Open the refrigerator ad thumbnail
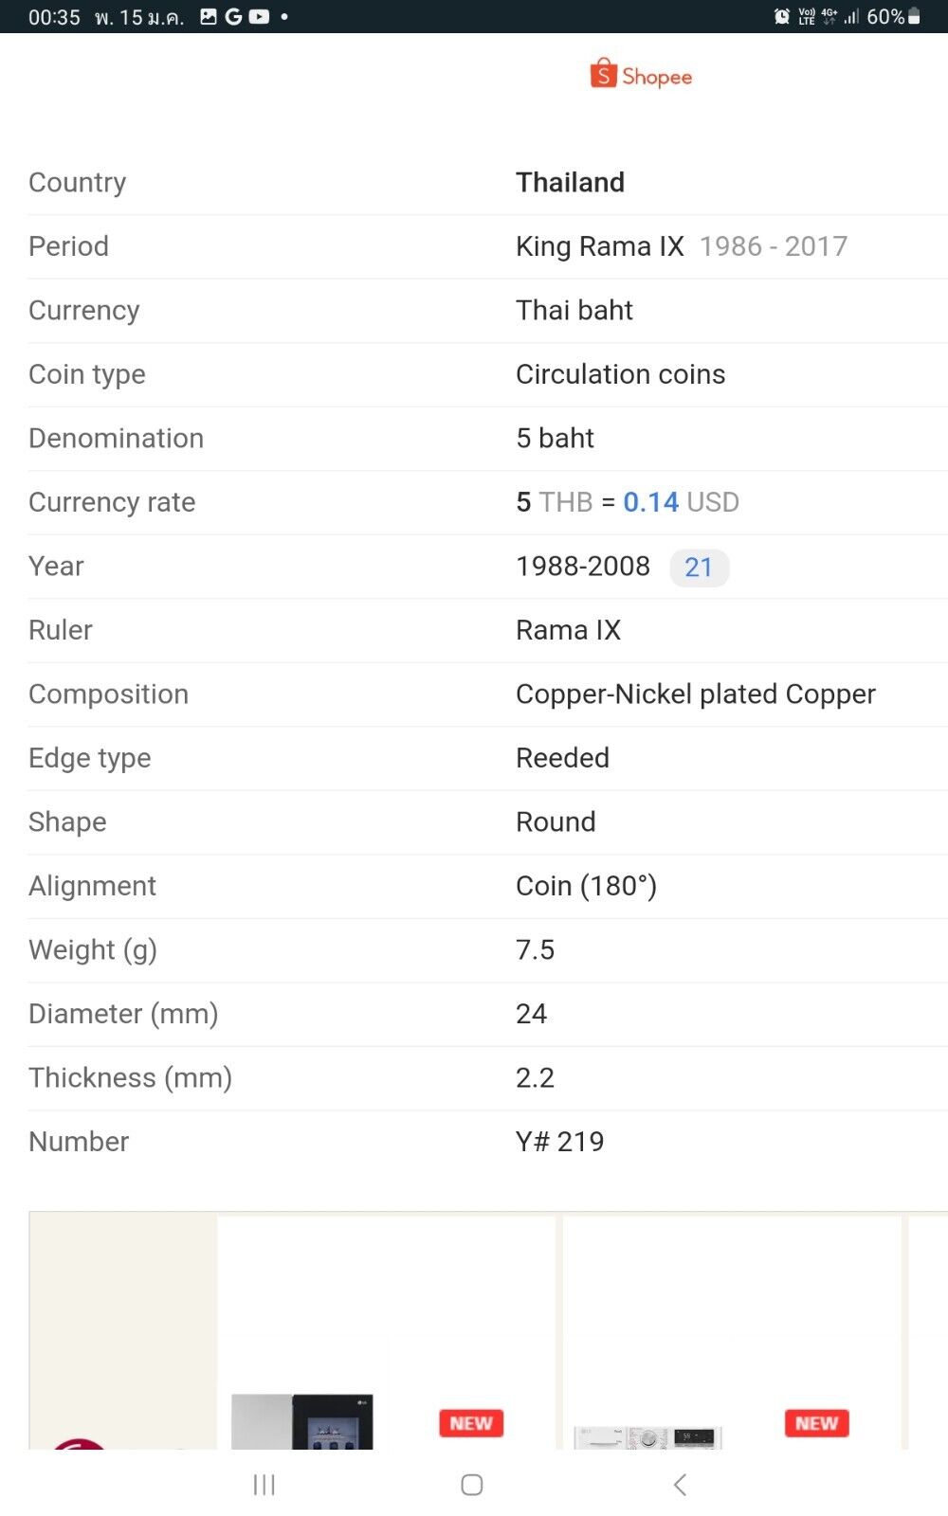The height and width of the screenshot is (1516, 948). tap(302, 1421)
